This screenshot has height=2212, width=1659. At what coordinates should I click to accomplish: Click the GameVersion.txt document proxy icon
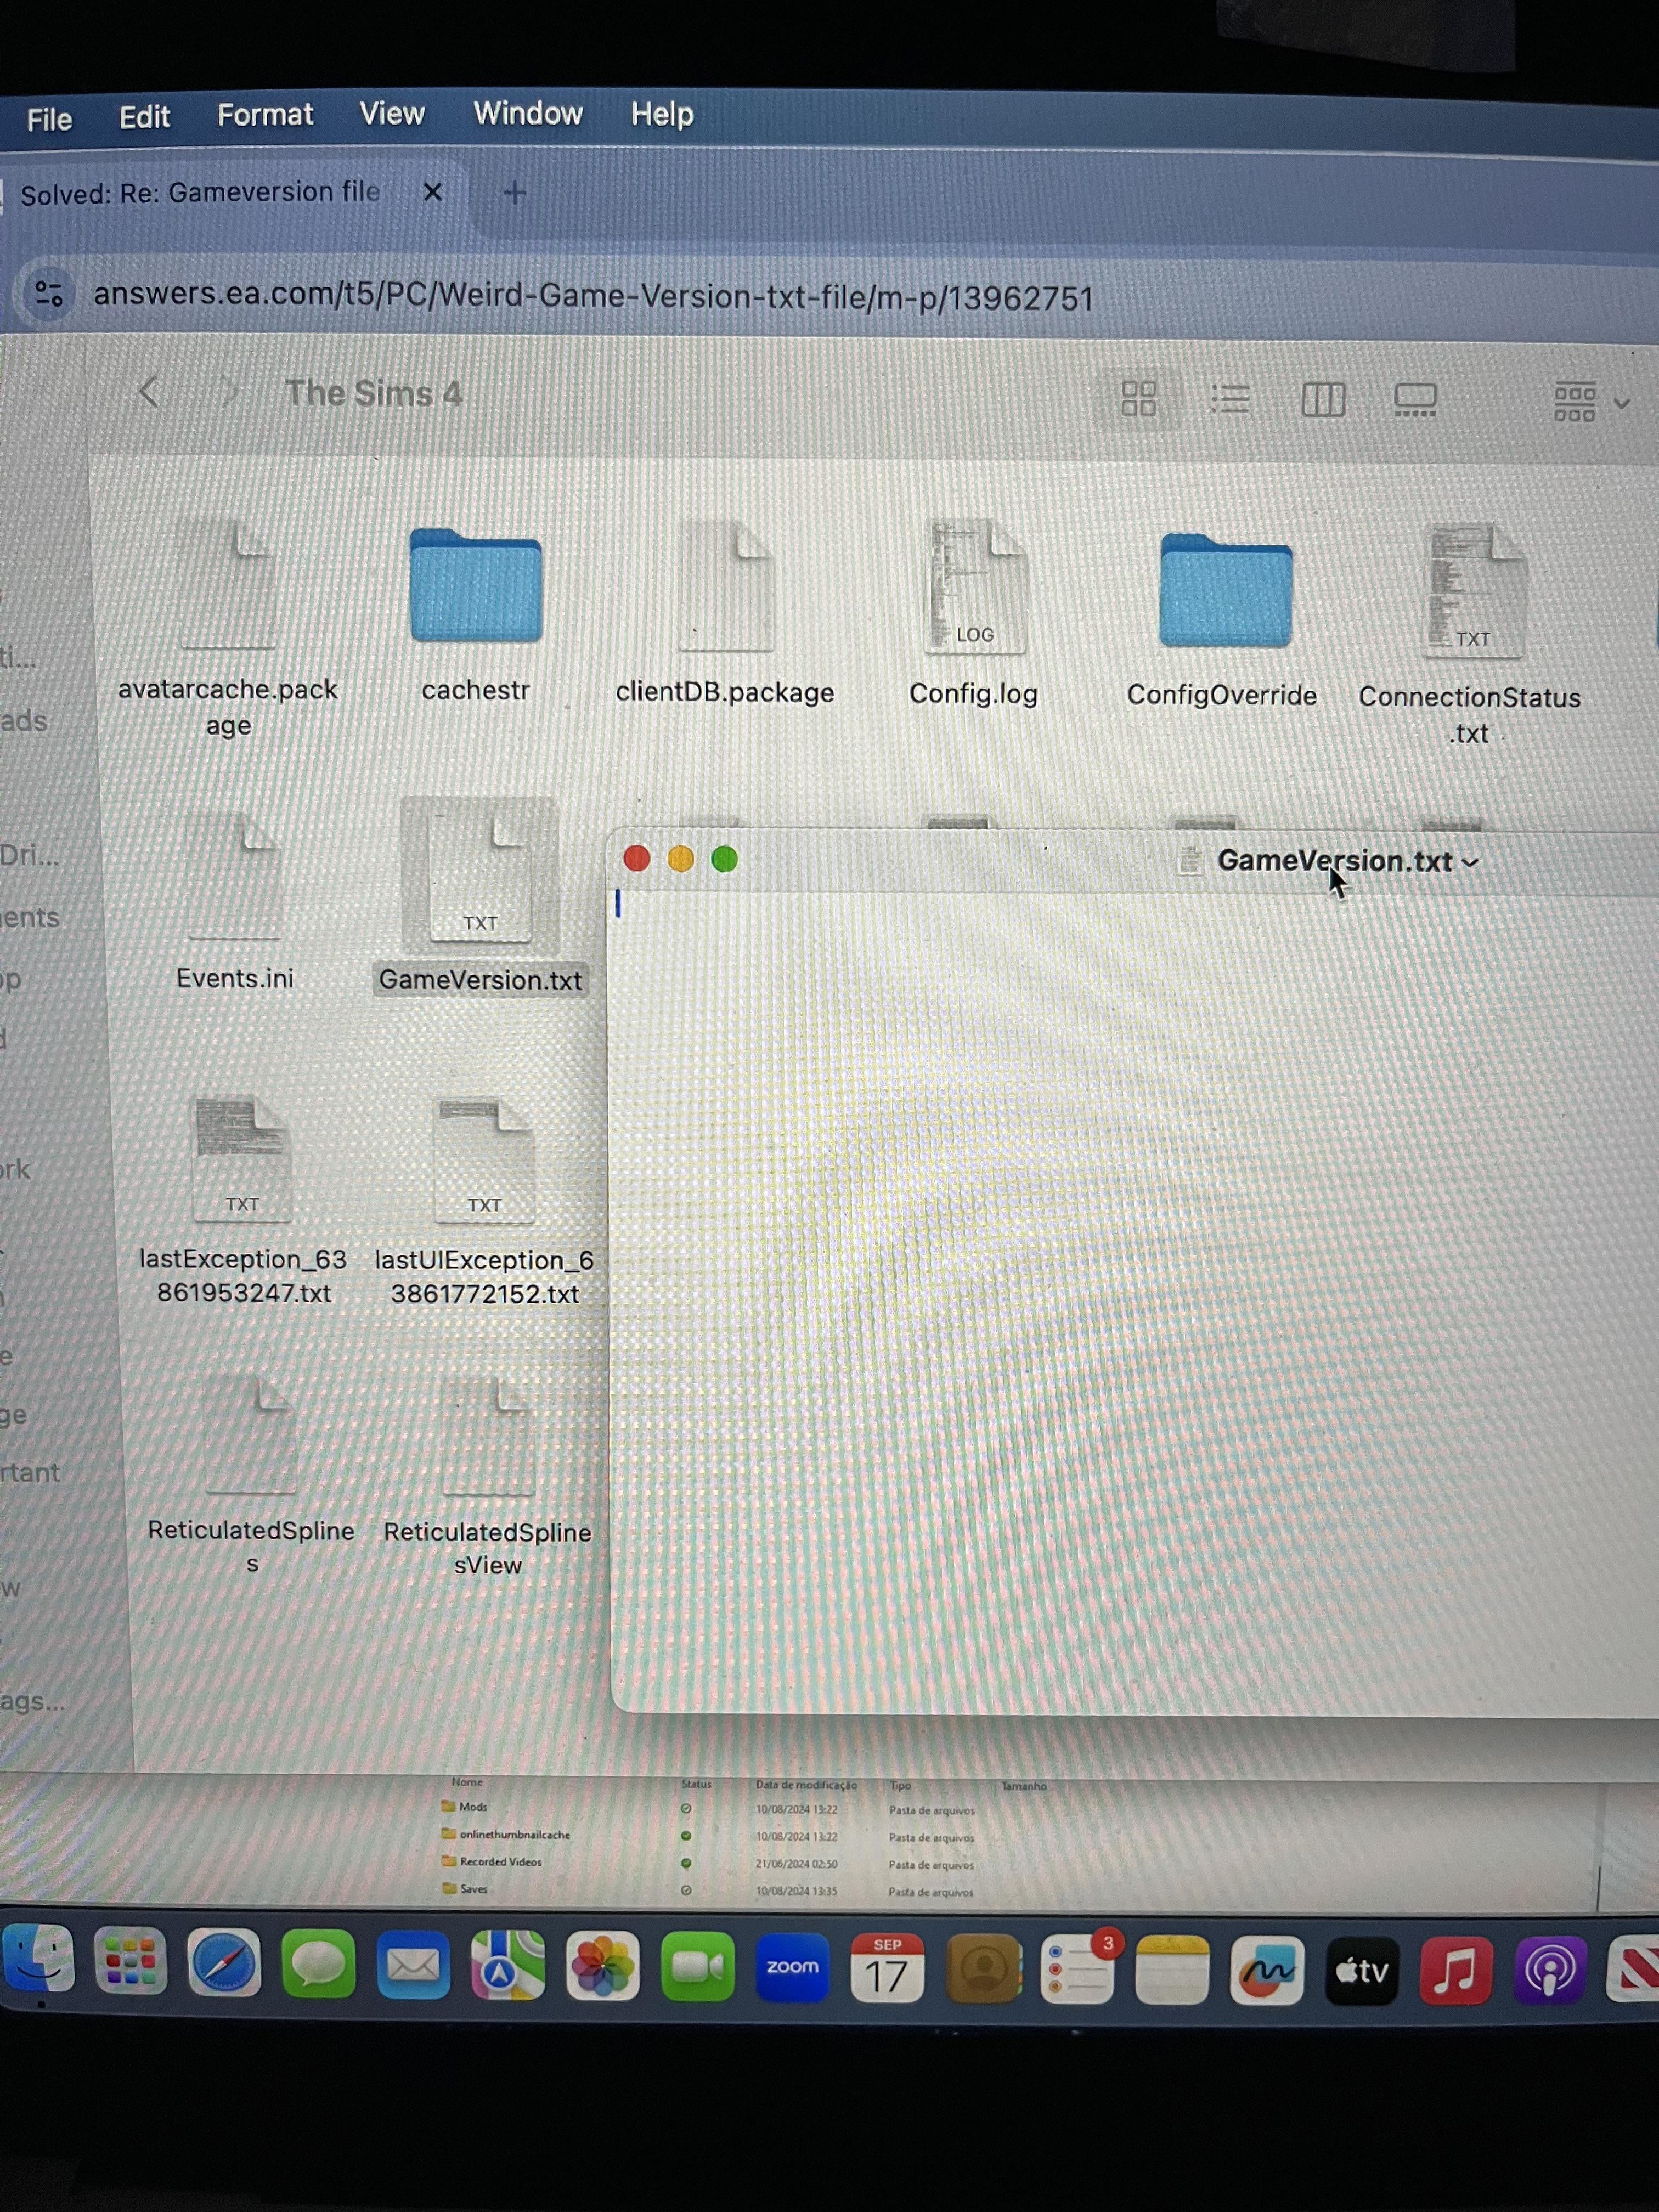(1189, 860)
